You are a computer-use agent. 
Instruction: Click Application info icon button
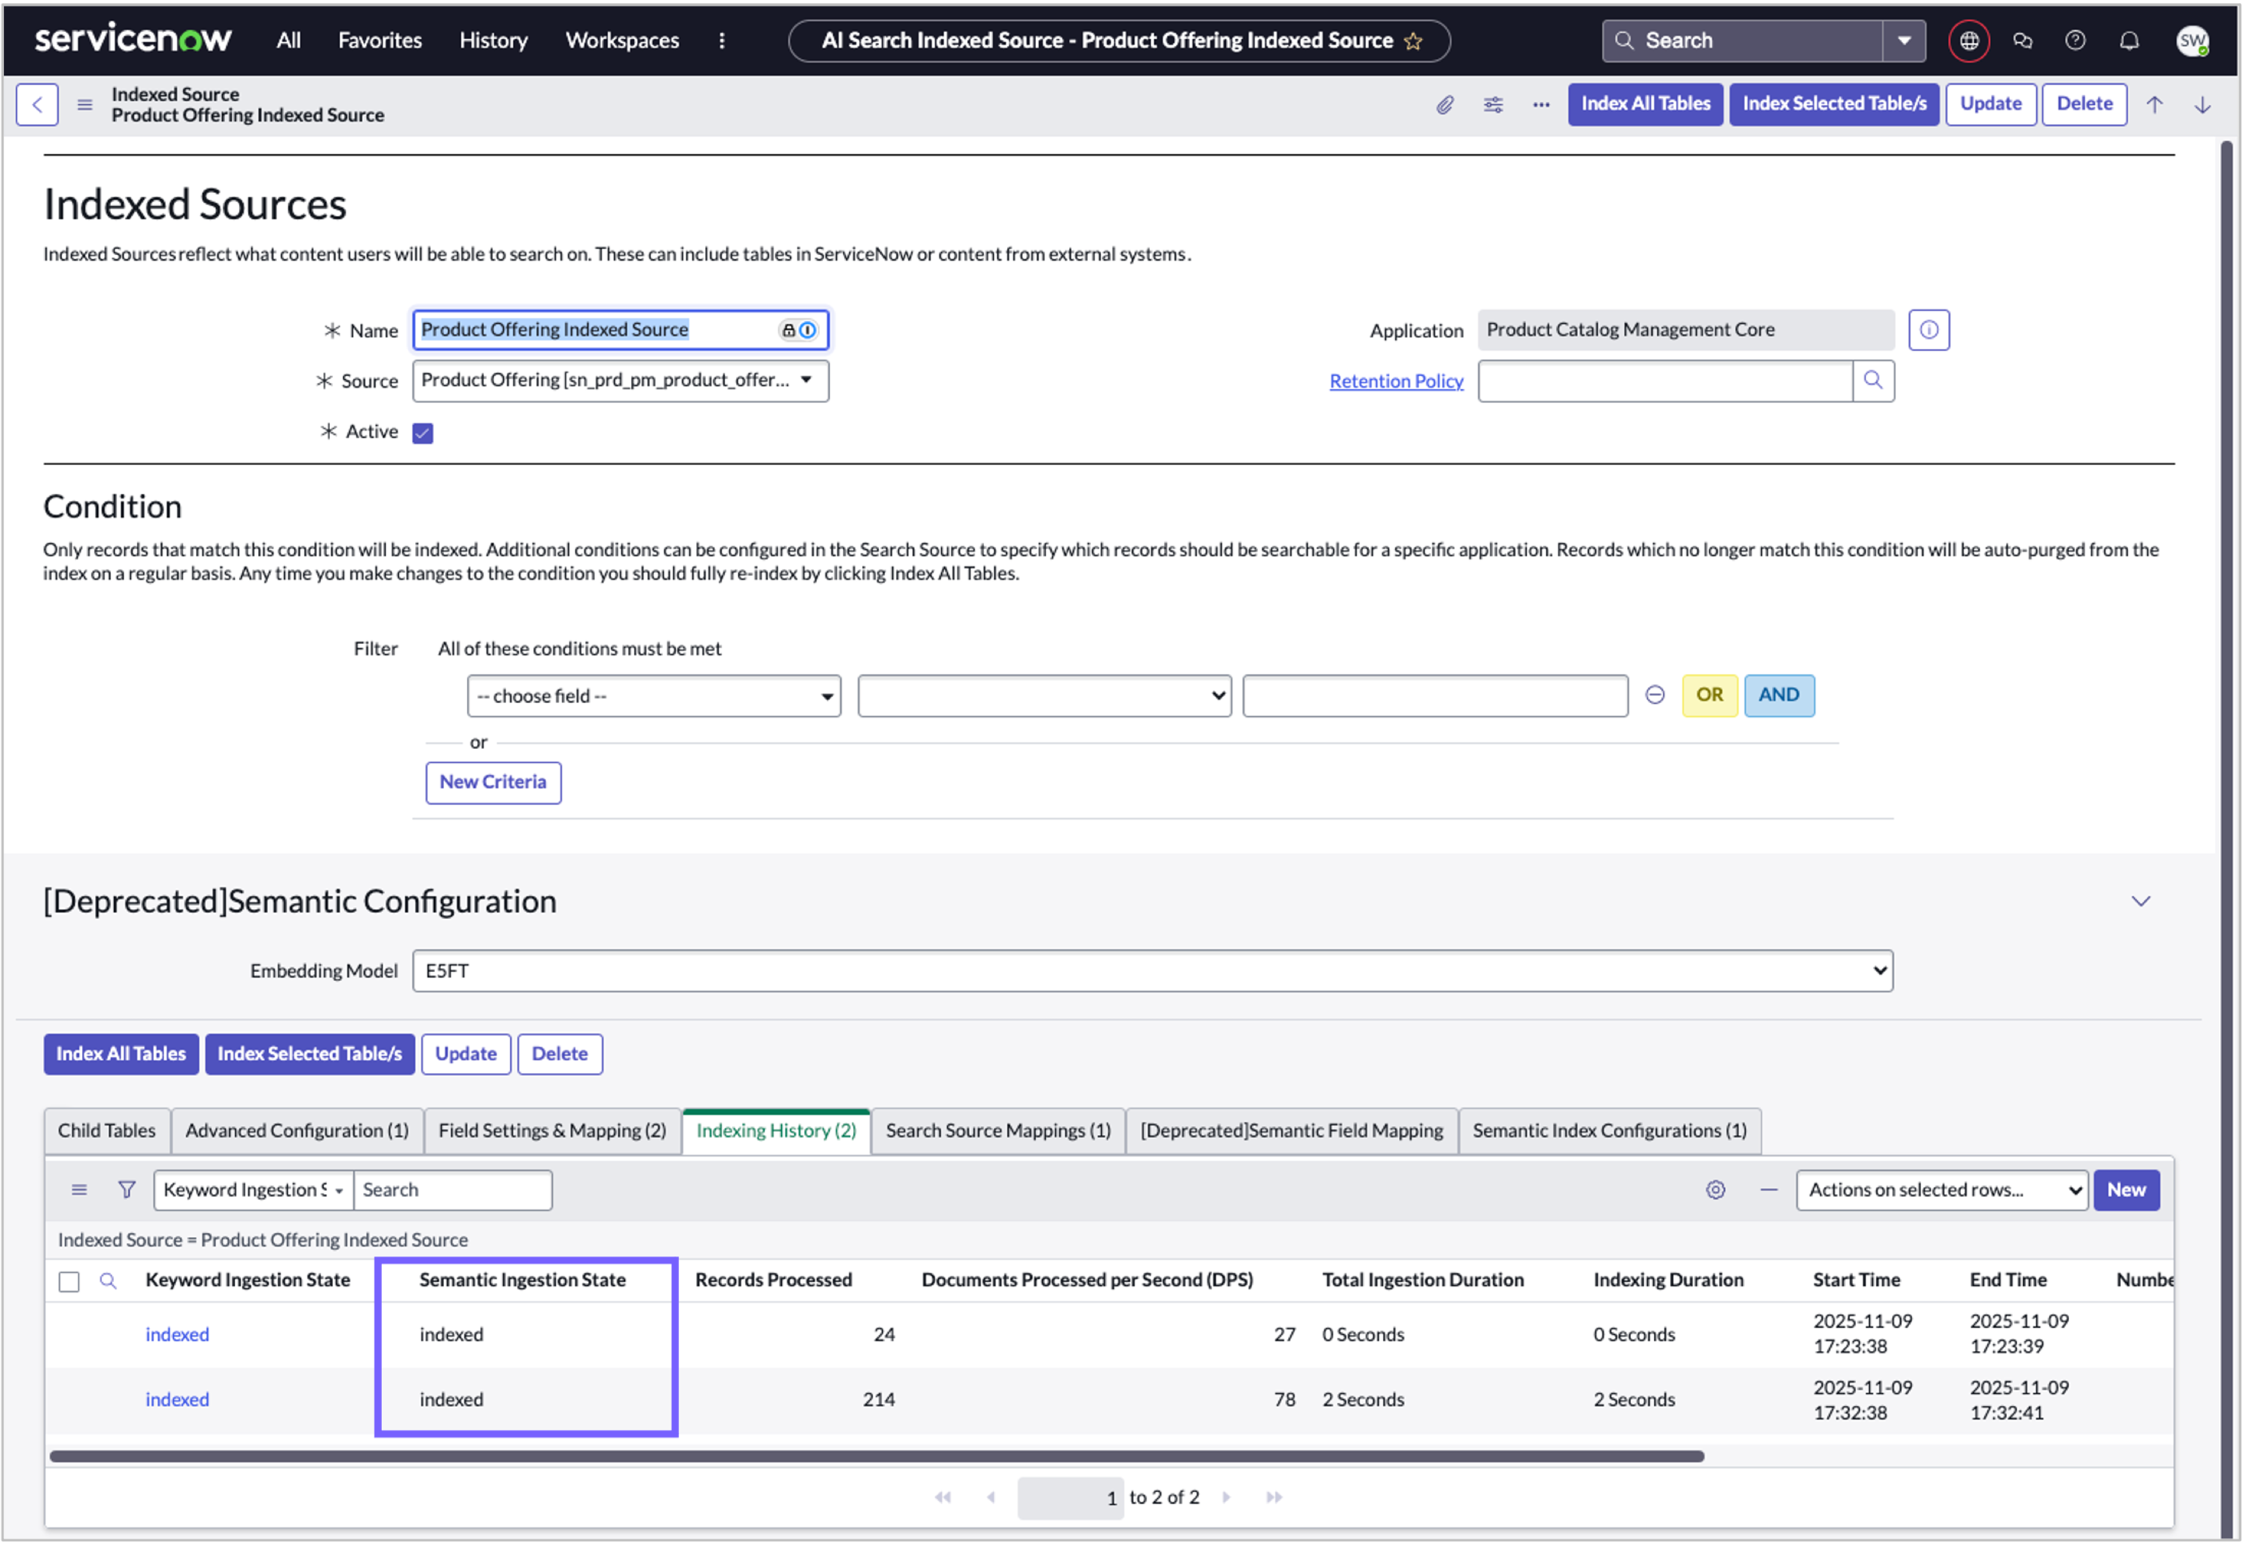1929,330
